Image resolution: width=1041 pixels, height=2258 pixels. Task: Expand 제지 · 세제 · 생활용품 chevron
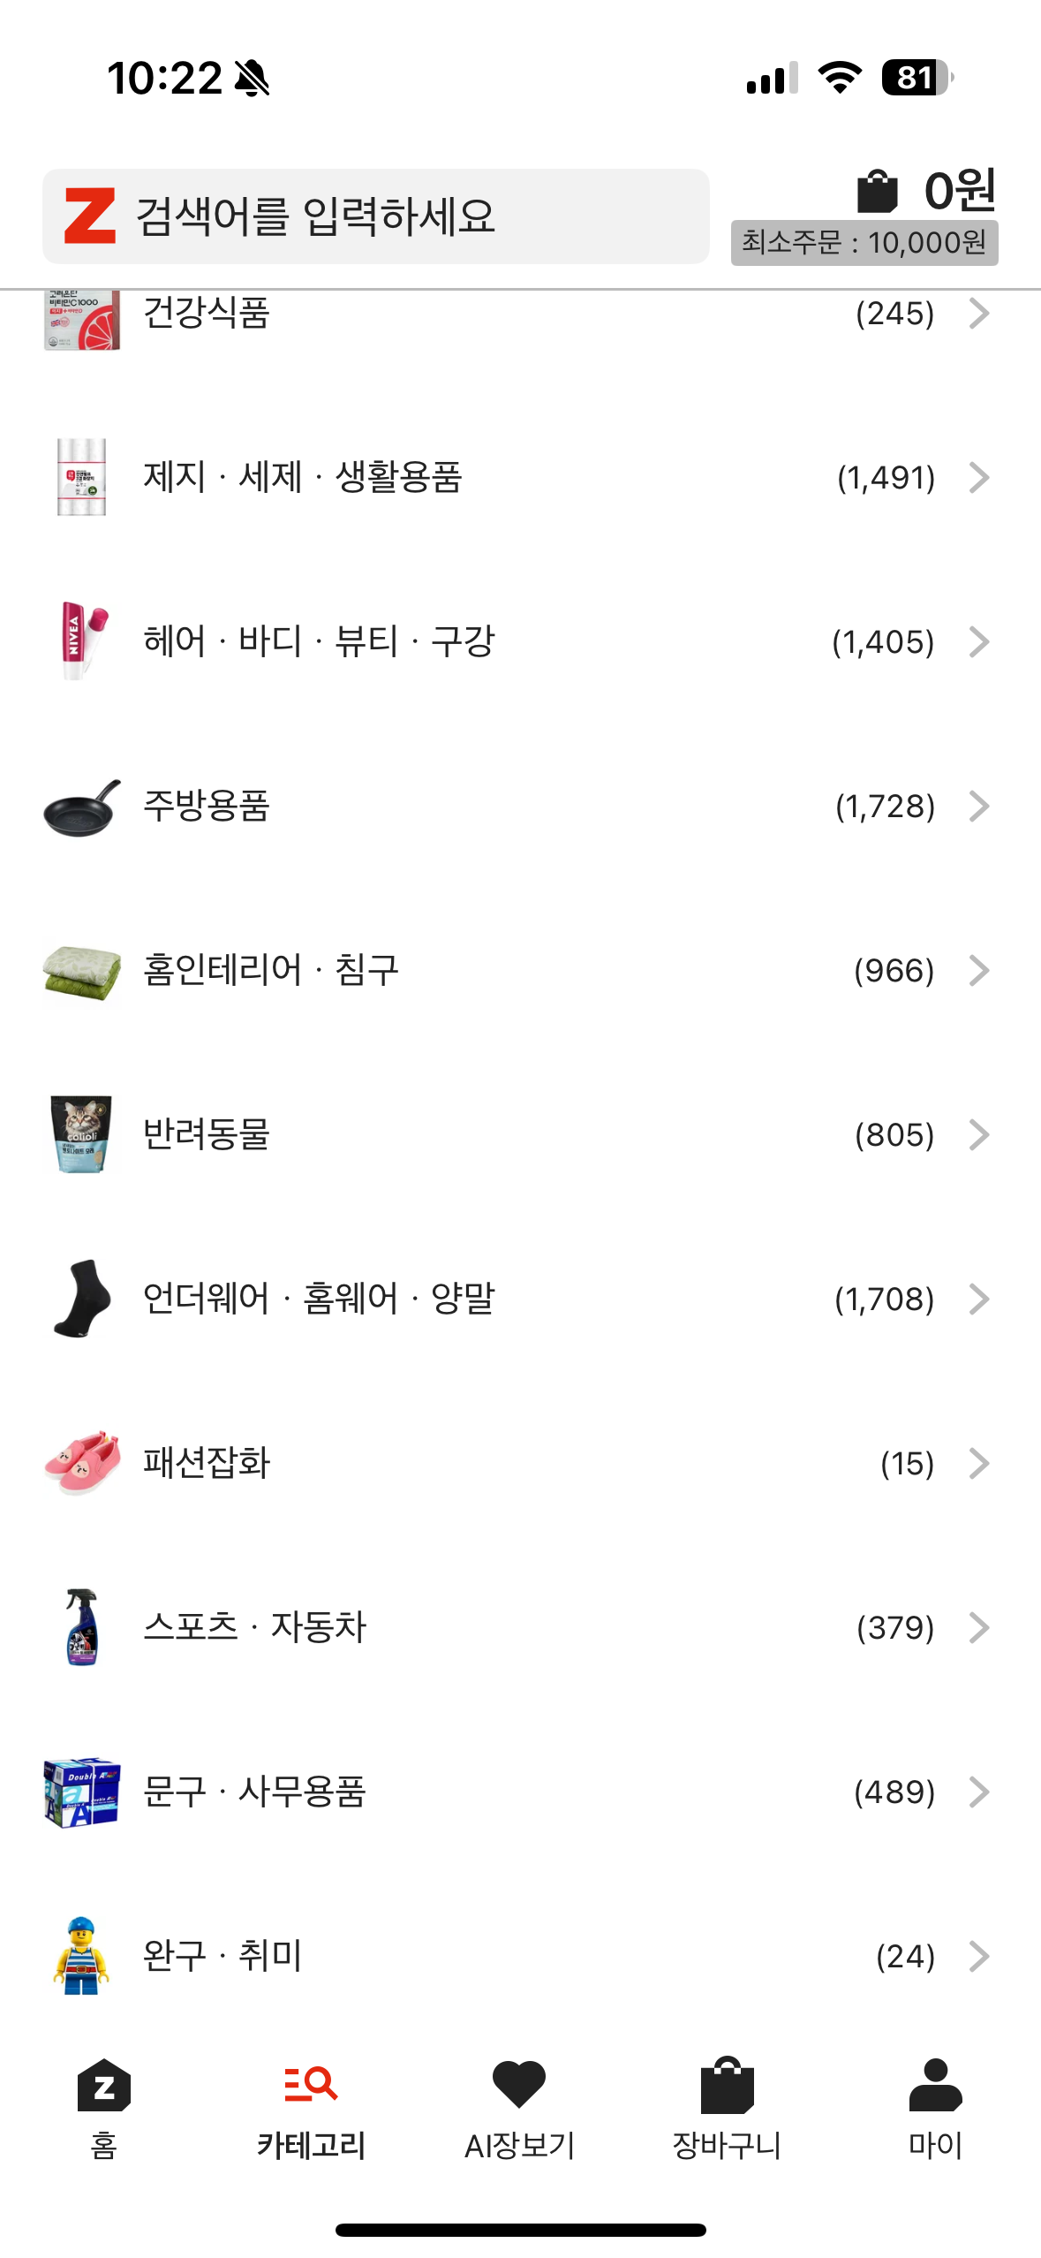pyautogui.click(x=978, y=478)
